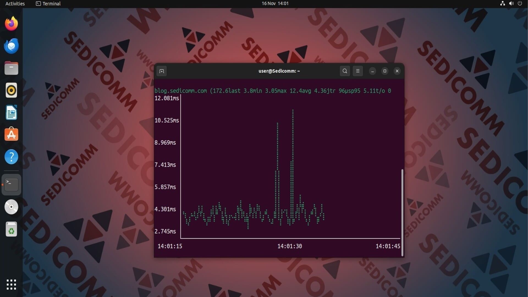
Task: Click the 14:01:30 time label
Action: click(290, 246)
